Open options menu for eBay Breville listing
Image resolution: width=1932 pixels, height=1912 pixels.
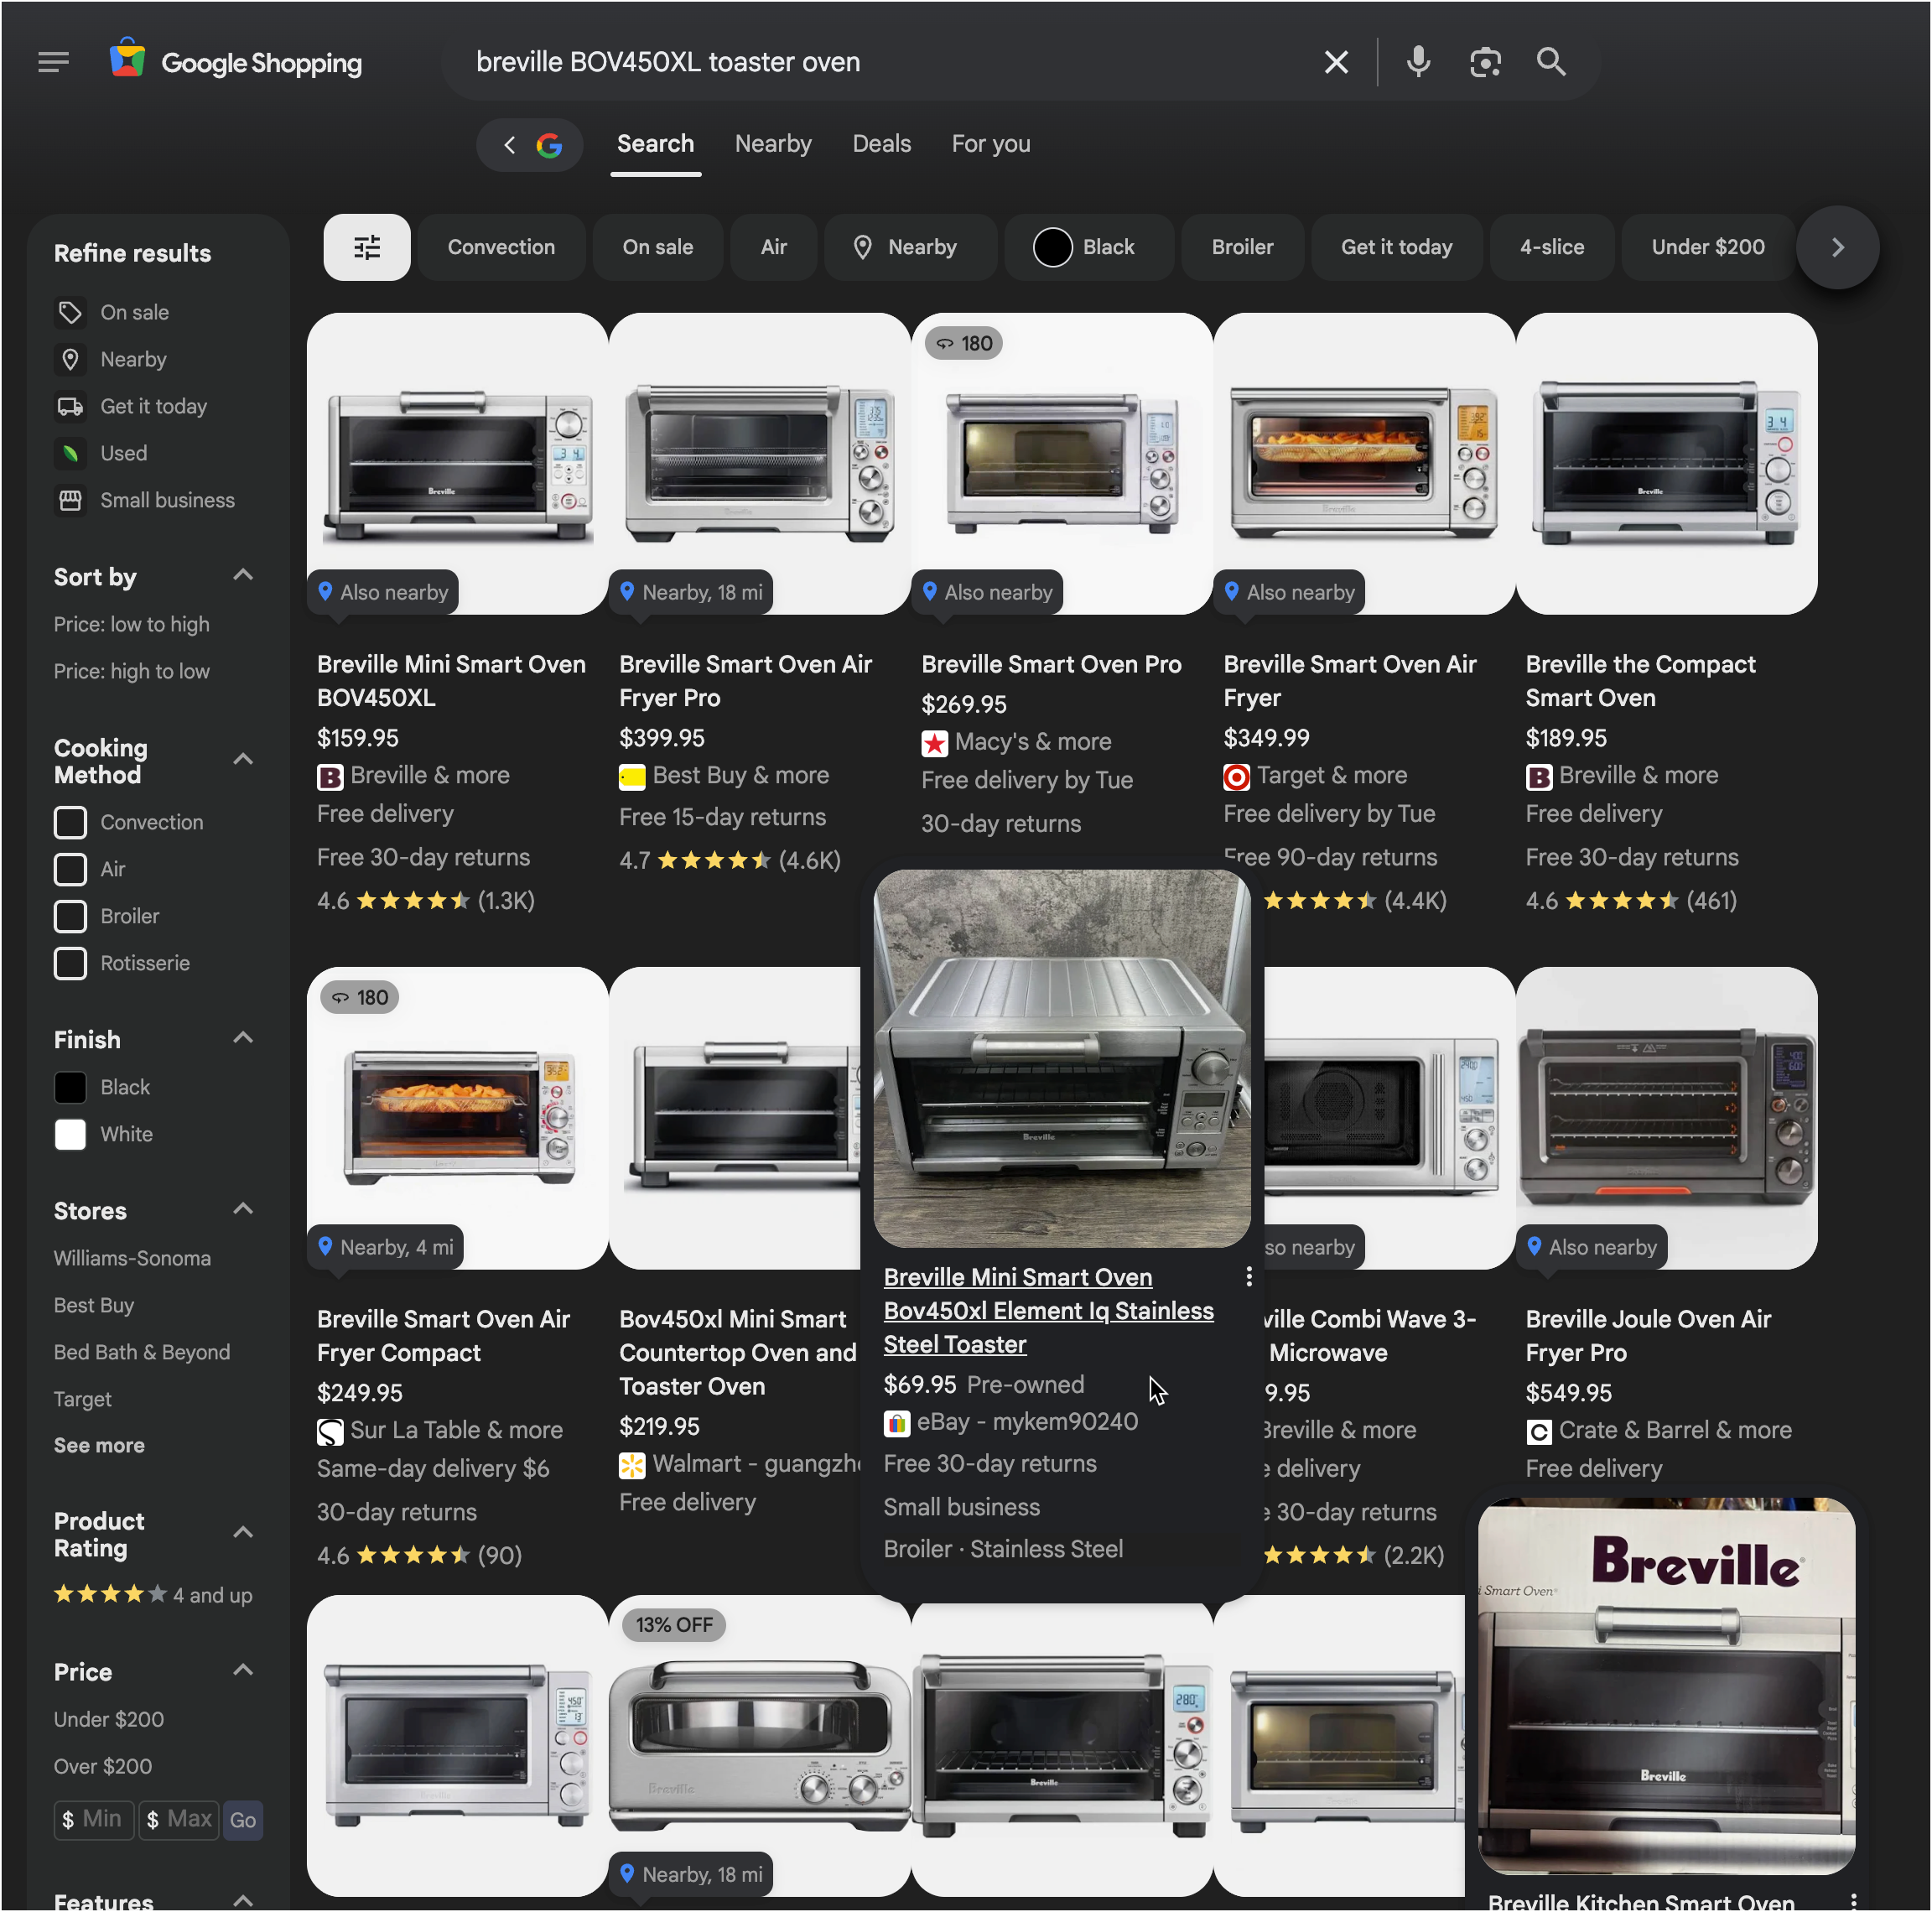(x=1249, y=1276)
